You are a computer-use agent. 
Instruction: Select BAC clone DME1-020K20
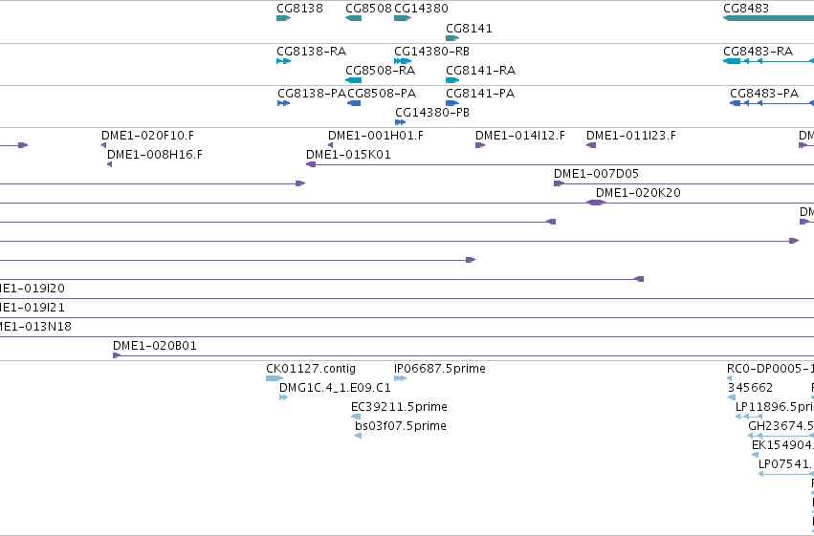point(638,193)
